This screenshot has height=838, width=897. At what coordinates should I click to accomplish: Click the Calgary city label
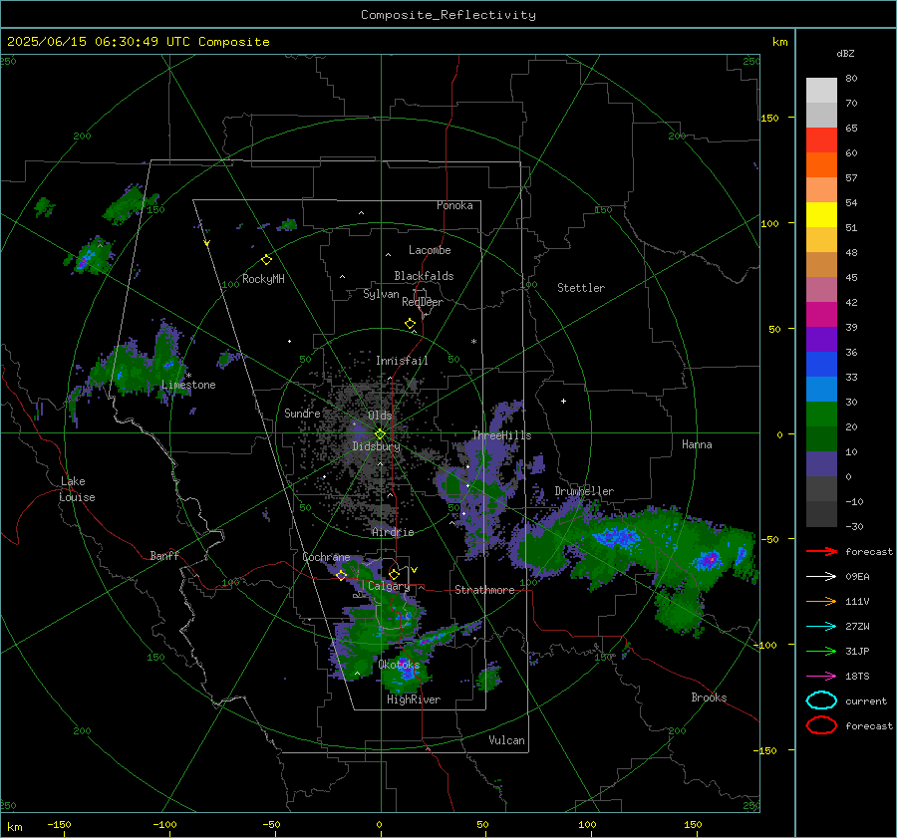click(x=389, y=586)
